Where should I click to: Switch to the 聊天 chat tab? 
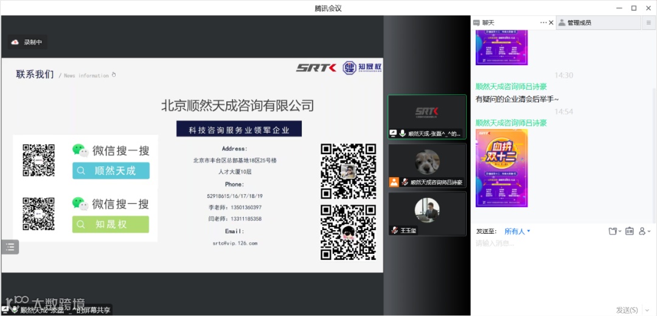[488, 23]
